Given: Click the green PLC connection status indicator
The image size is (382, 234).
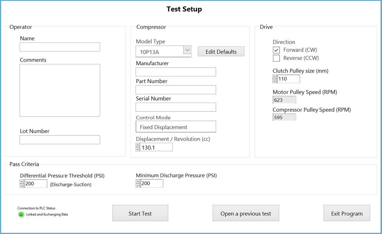Looking at the screenshot, I should (x=22, y=214).
